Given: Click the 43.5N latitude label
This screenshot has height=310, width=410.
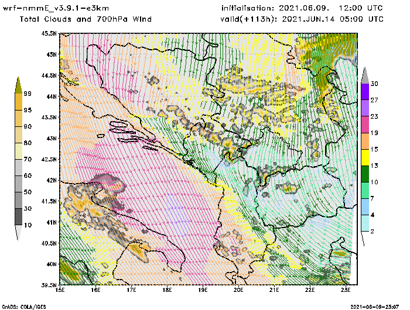Looking at the screenshot, I should coord(49,117).
